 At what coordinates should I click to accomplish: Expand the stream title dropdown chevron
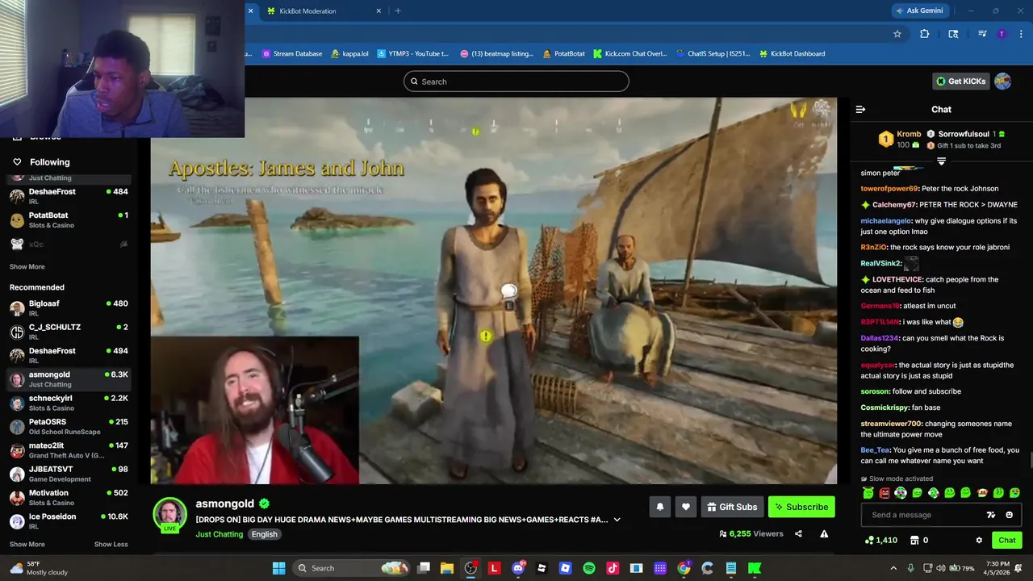pyautogui.click(x=617, y=520)
